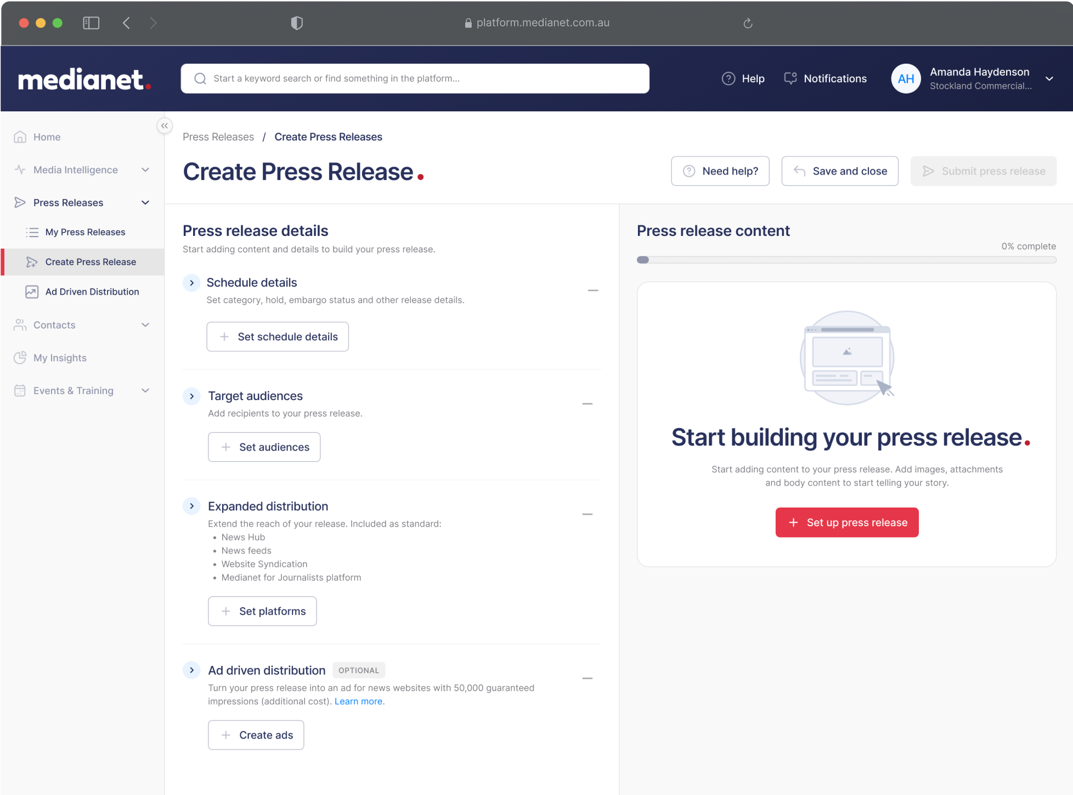Collapse the Ad driven distribution dash
Image resolution: width=1073 pixels, height=795 pixels.
tap(587, 679)
